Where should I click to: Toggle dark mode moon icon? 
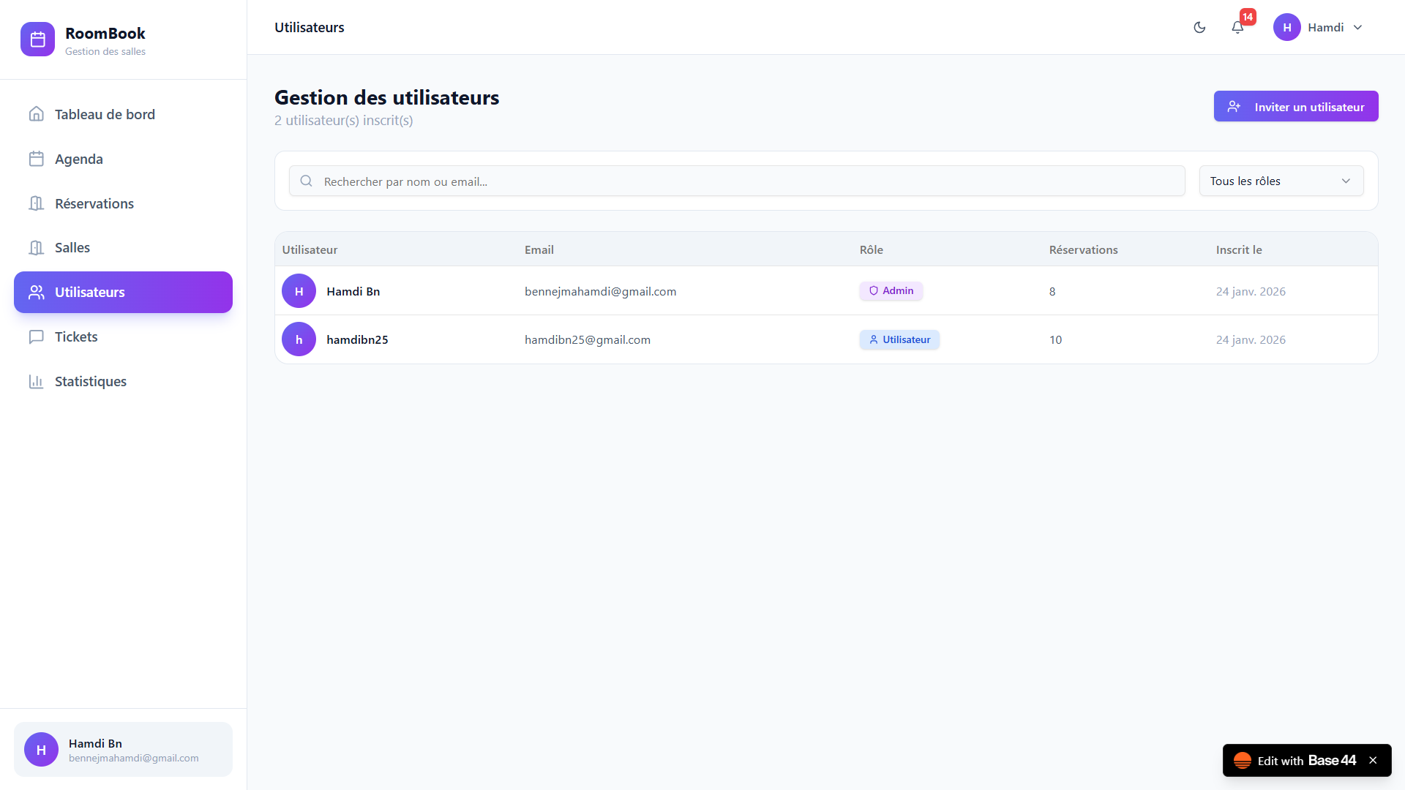pyautogui.click(x=1199, y=27)
